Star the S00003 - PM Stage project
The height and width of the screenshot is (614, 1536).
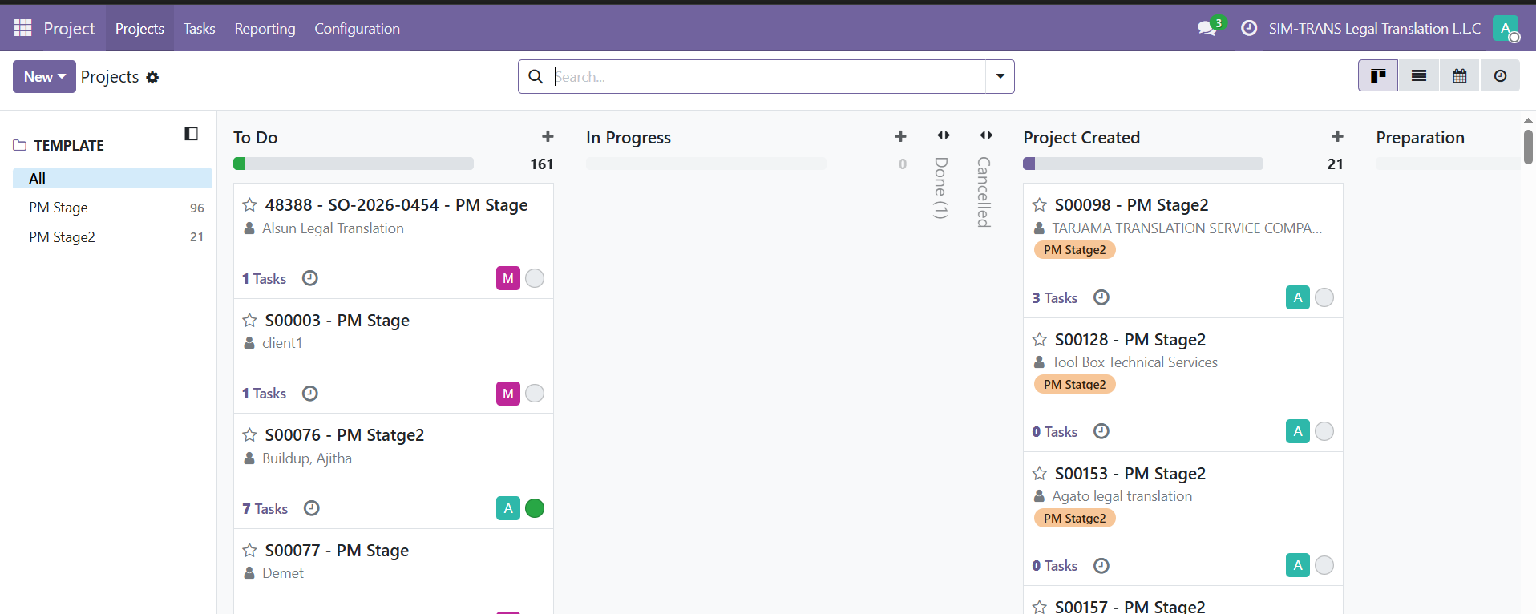[x=250, y=321]
